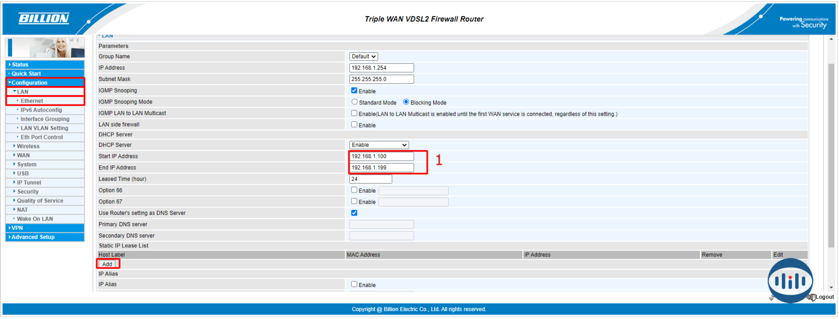
Task: Click the page vertical scrollbar
Action: [831, 157]
